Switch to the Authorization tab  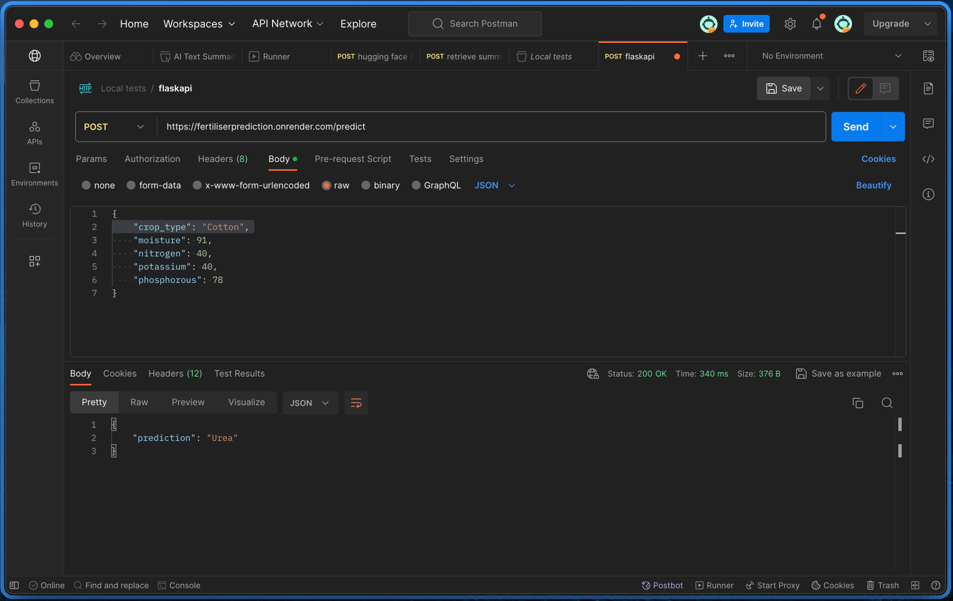coord(152,159)
